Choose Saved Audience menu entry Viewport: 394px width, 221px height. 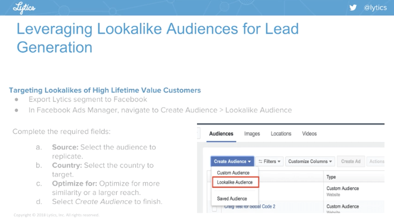pyautogui.click(x=232, y=198)
